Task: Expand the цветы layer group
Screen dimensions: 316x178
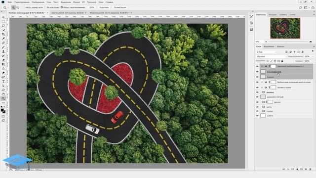Action: [x=261, y=107]
